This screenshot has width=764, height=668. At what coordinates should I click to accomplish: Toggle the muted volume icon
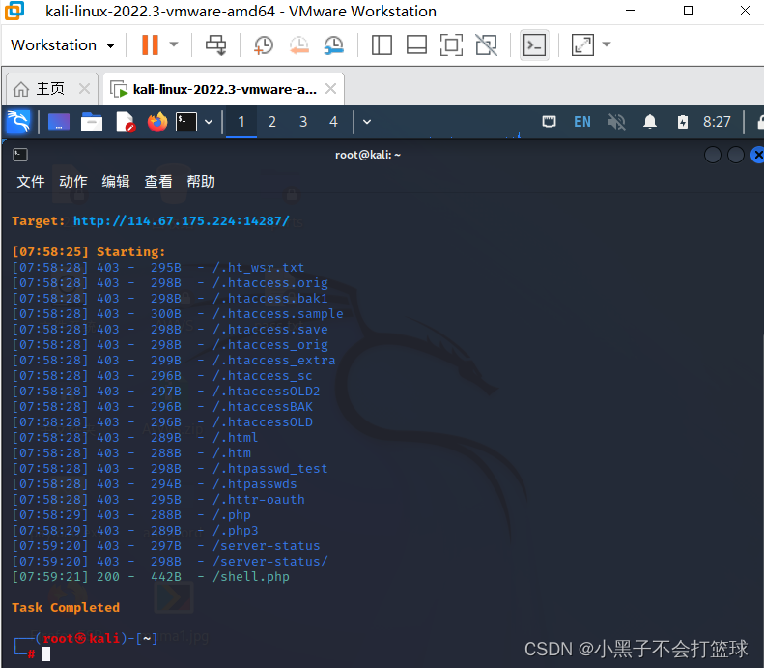coord(616,122)
